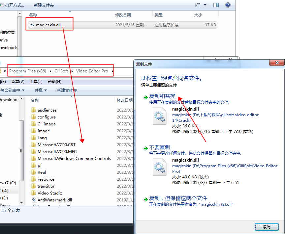The height and width of the screenshot is (234, 285).
Task: Select the magicskin.dll file icon in top window
Action: [x=32, y=25]
